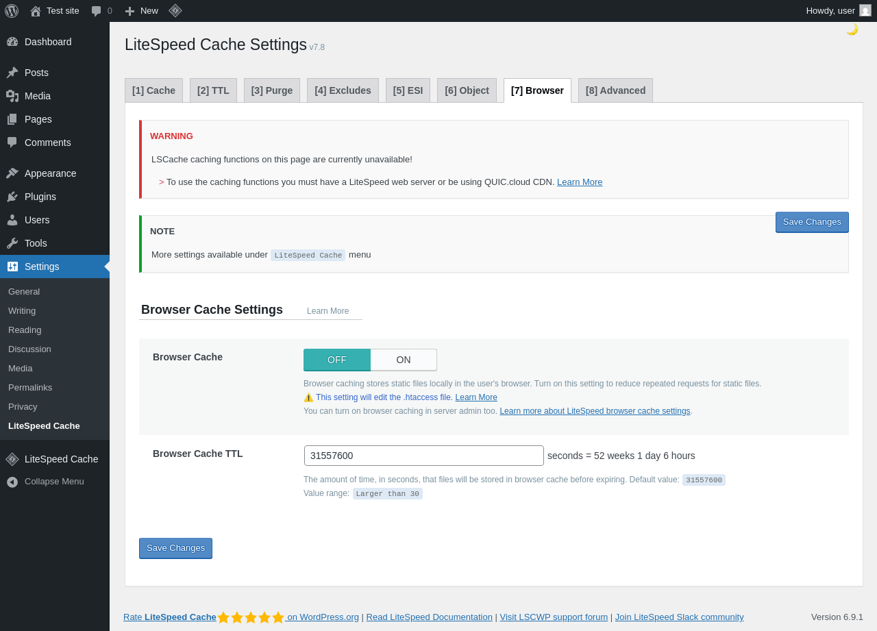Open the Plugins menu in the sidebar
The width and height of the screenshot is (877, 631).
(x=40, y=197)
